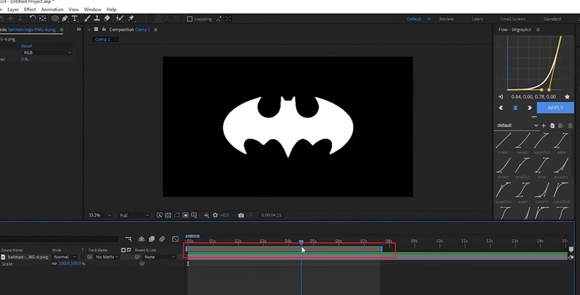Image resolution: width=580 pixels, height=295 pixels.
Task: Toggle mask and shape path visibility
Action: tap(177, 215)
